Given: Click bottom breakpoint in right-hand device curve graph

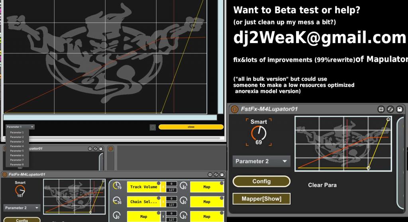Looking at the screenshot, I should click(368, 168).
